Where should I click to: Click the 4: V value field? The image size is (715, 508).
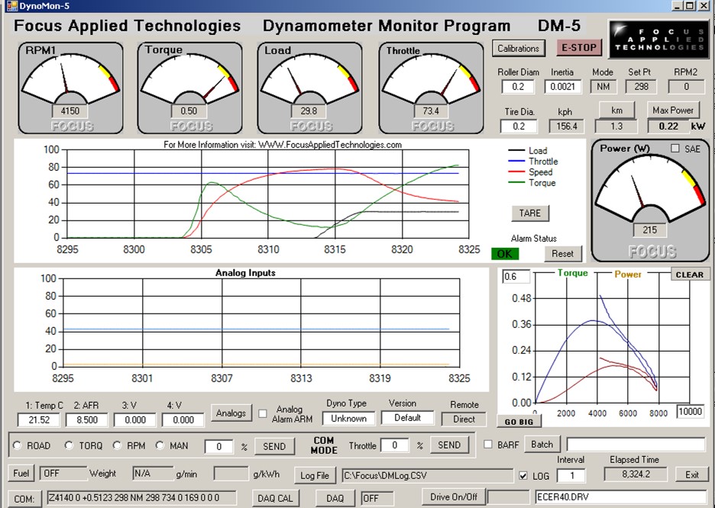click(x=183, y=420)
